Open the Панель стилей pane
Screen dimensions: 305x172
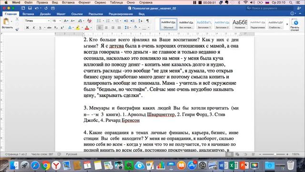pos(295,24)
